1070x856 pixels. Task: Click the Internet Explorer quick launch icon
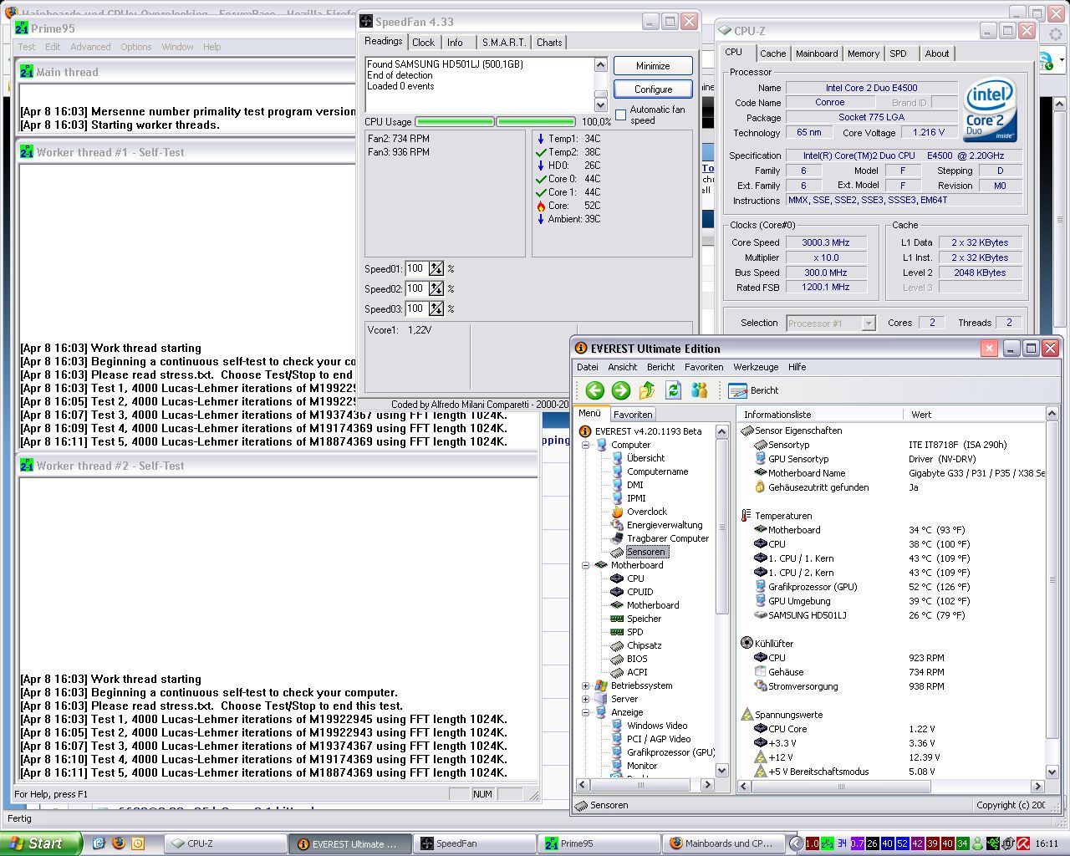coord(99,843)
